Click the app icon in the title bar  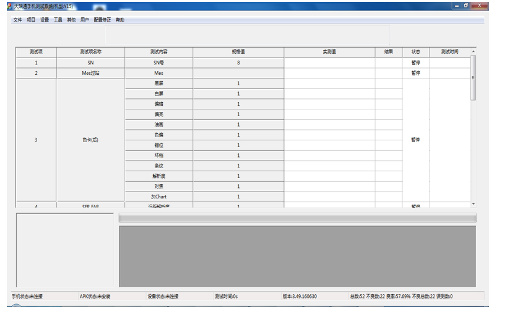pos(10,6)
